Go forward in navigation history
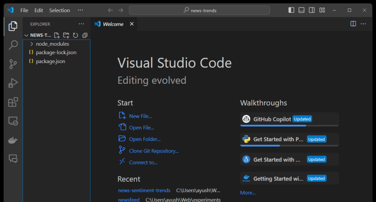Image resolution: width=376 pixels, height=202 pixels. (121, 10)
